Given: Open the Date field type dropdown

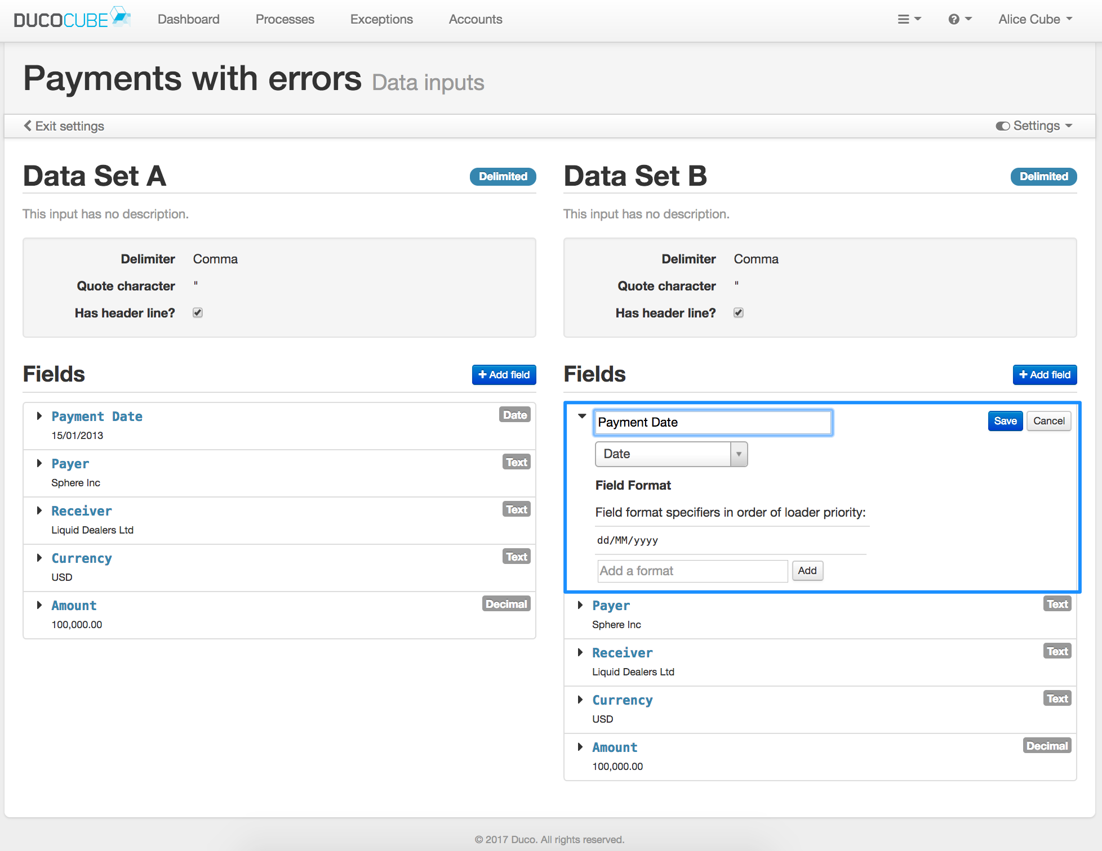Looking at the screenshot, I should click(x=671, y=454).
